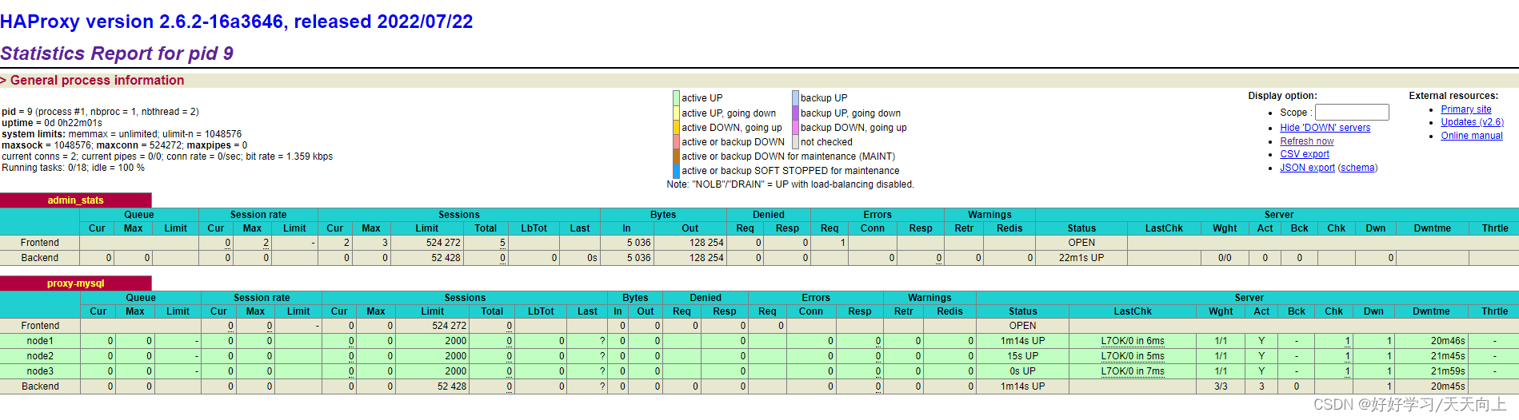Click 'Statistics Report for pid 9' heading
The image size is (1519, 420).
click(117, 53)
